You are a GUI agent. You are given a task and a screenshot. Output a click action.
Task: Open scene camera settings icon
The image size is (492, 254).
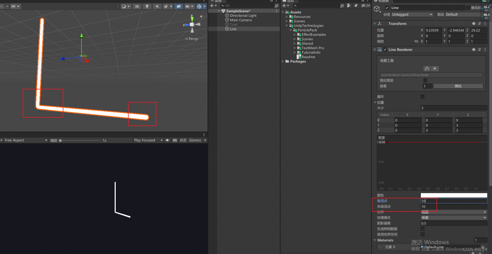coord(189,7)
